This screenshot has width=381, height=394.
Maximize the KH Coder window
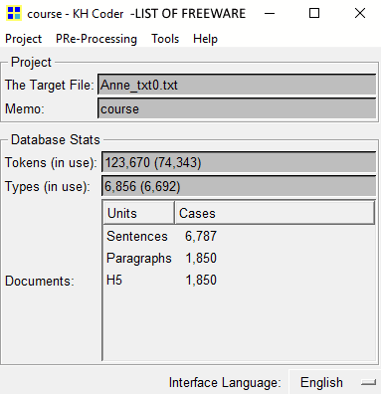pyautogui.click(x=314, y=14)
